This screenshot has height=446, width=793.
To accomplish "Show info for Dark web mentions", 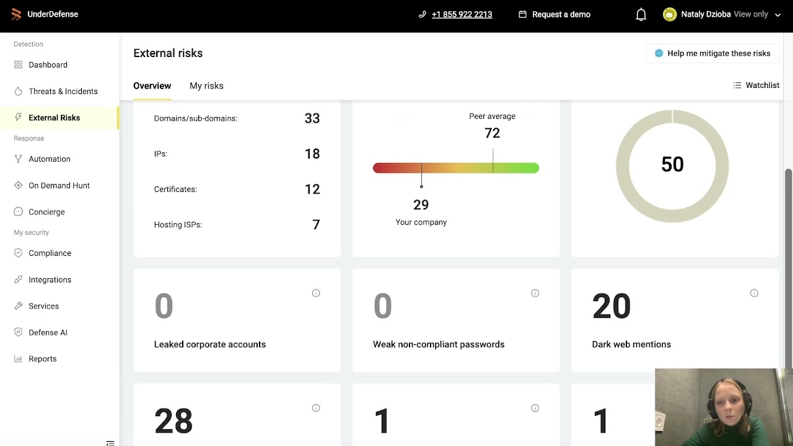I will point(754,293).
